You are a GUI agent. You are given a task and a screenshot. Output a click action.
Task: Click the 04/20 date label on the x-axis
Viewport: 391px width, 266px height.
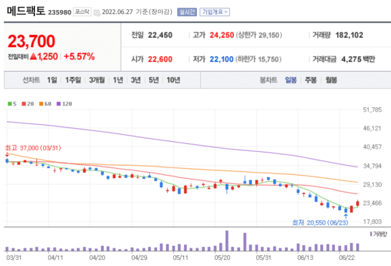(x=97, y=258)
